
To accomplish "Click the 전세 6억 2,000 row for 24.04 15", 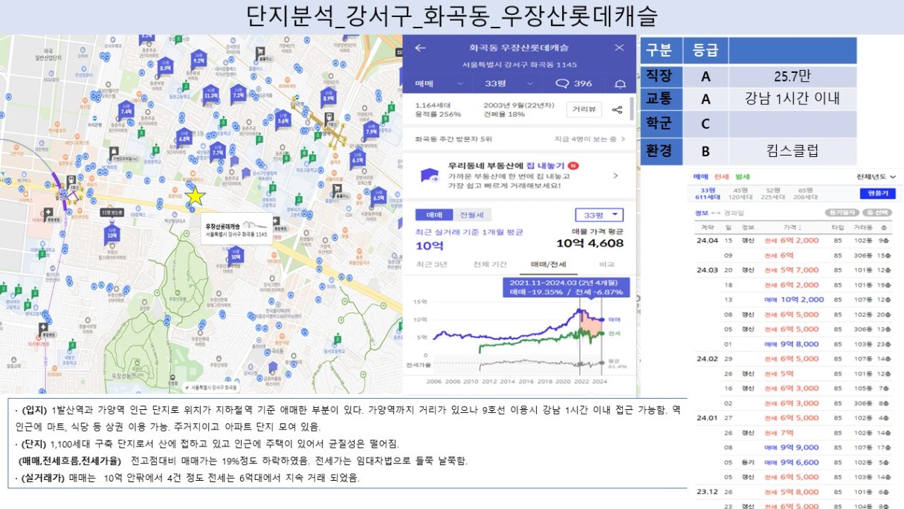I will point(793,240).
